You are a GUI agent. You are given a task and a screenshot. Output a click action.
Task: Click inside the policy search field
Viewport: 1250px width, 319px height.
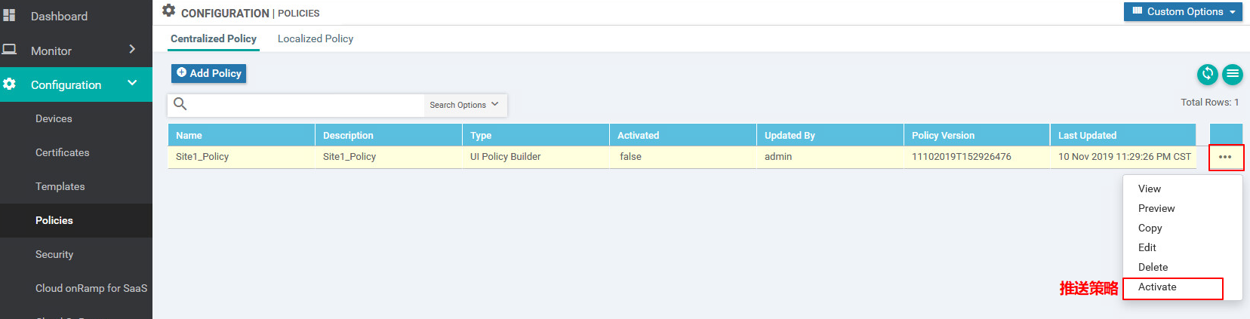302,105
